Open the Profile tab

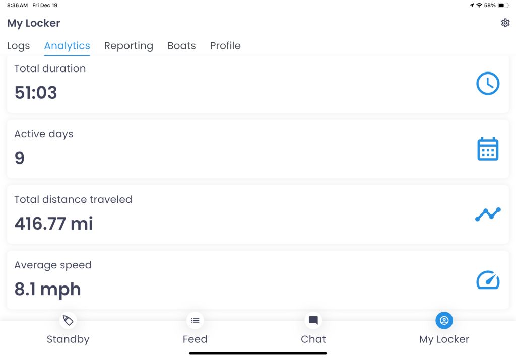[x=225, y=46]
